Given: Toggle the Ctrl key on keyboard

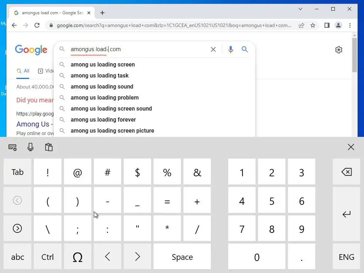Looking at the screenshot, I should click(48, 257).
